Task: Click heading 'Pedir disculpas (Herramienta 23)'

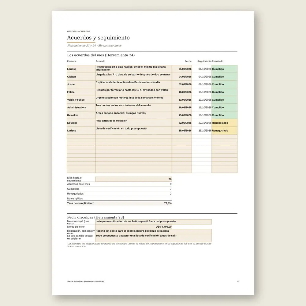Action: (x=95, y=217)
